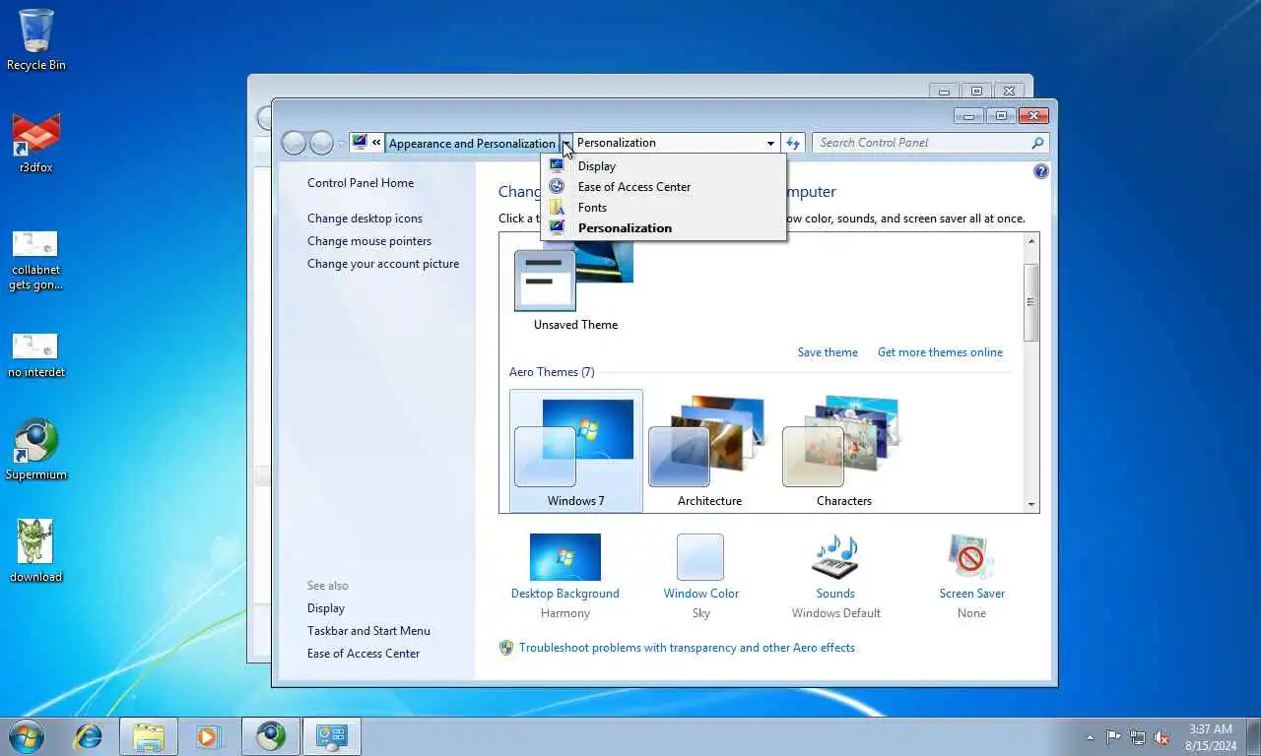Click the Screen Saver text link
1261x756 pixels.
point(971,594)
